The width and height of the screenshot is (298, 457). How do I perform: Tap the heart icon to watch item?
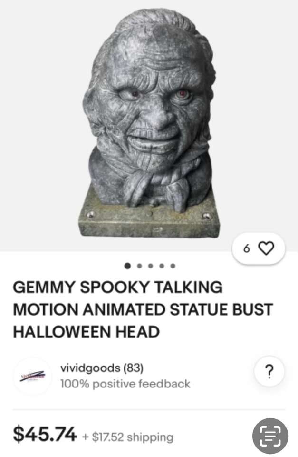click(x=266, y=248)
